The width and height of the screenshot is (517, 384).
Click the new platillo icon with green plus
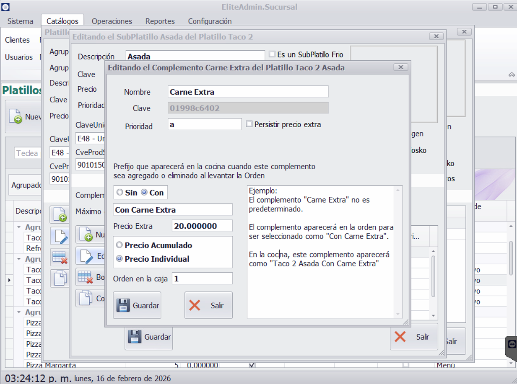pos(16,117)
